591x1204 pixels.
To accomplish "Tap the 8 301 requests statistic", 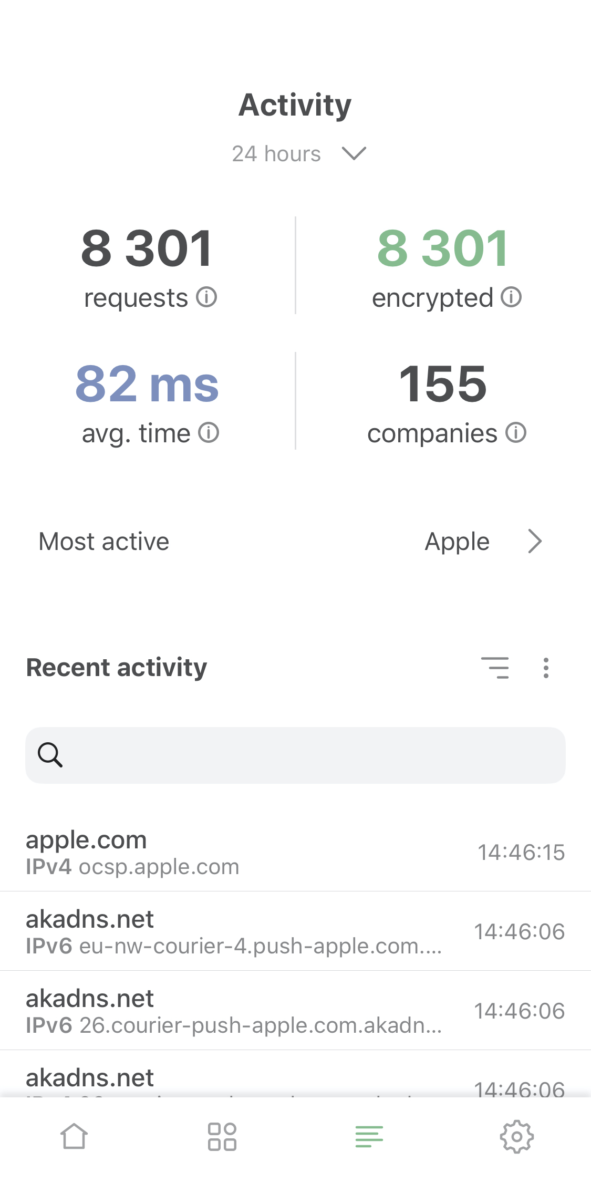I will point(147,248).
